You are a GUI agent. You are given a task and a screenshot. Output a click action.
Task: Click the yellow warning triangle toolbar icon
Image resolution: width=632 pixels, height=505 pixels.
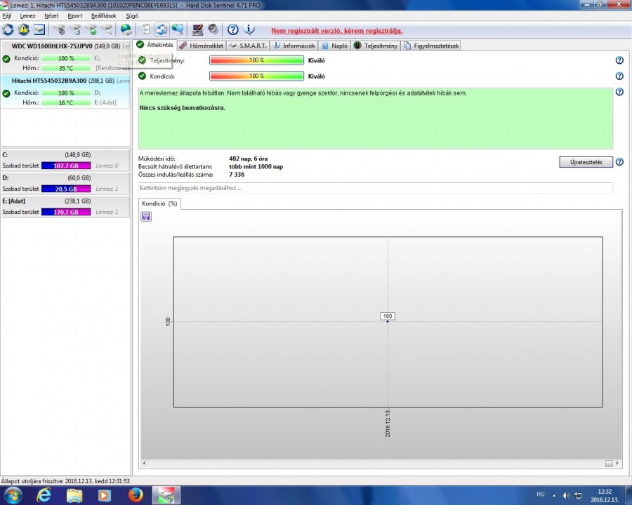tap(23, 29)
